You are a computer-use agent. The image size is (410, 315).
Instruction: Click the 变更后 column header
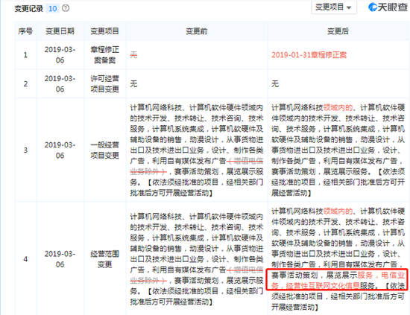[x=338, y=31]
